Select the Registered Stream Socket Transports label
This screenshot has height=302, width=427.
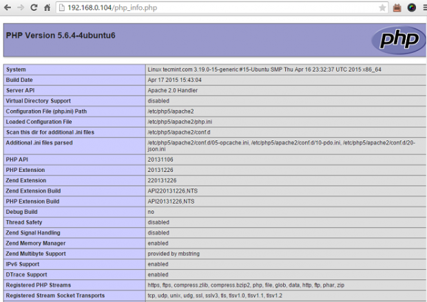point(55,296)
